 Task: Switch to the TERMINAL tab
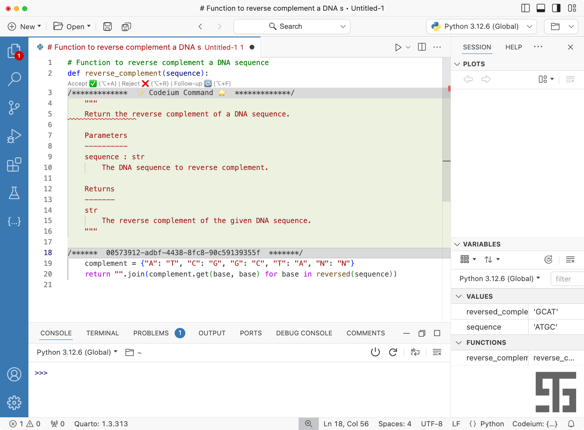click(x=103, y=333)
